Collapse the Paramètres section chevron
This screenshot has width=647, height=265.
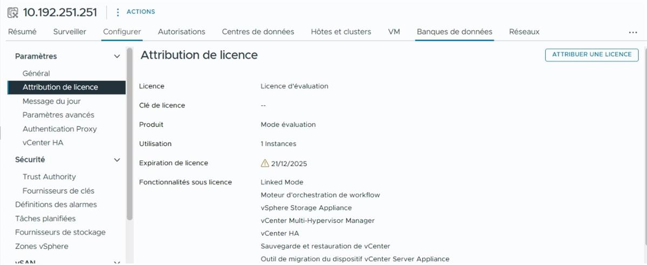(117, 56)
